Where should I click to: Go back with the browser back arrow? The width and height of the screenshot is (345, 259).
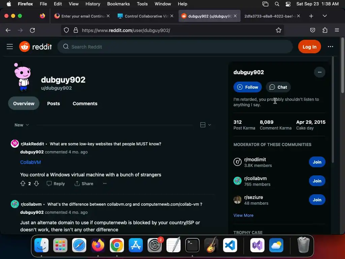[x=8, y=30]
